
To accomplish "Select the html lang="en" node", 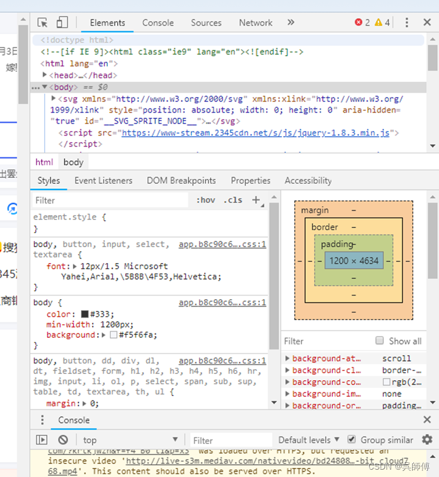I will tap(79, 64).
